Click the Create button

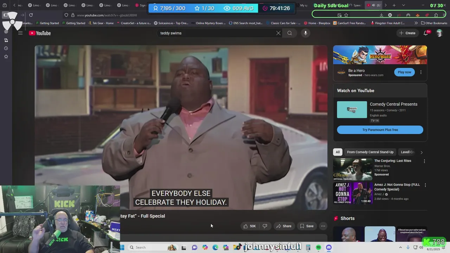[x=407, y=33]
